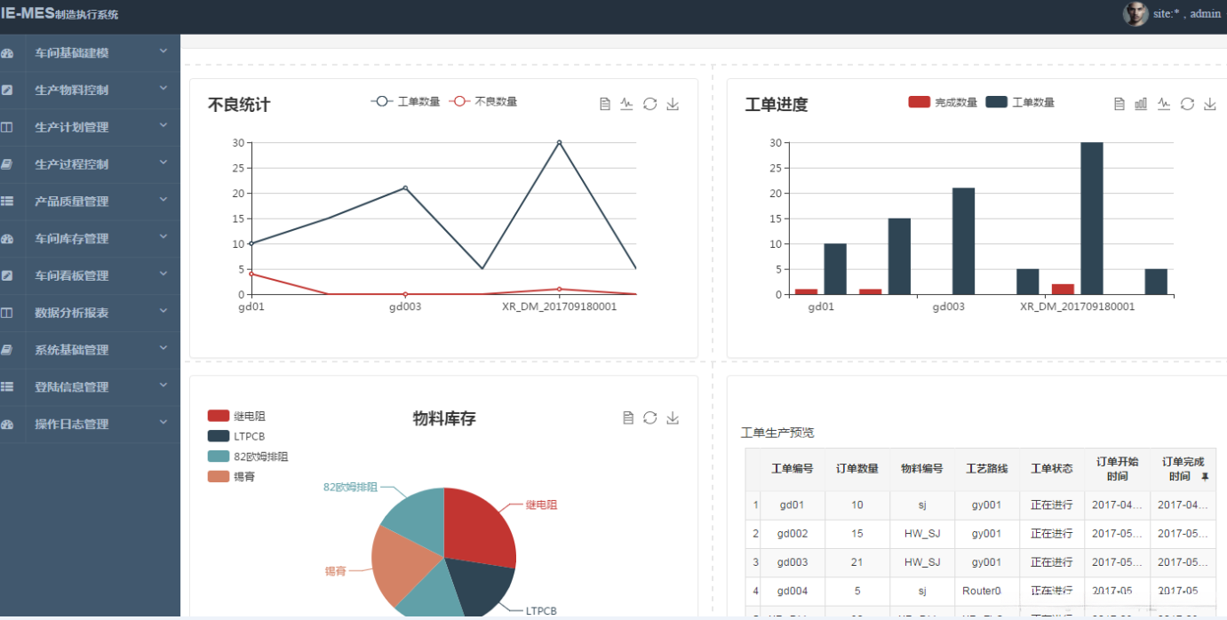Toggle LTPCB in pie chart legend

pyautogui.click(x=236, y=436)
